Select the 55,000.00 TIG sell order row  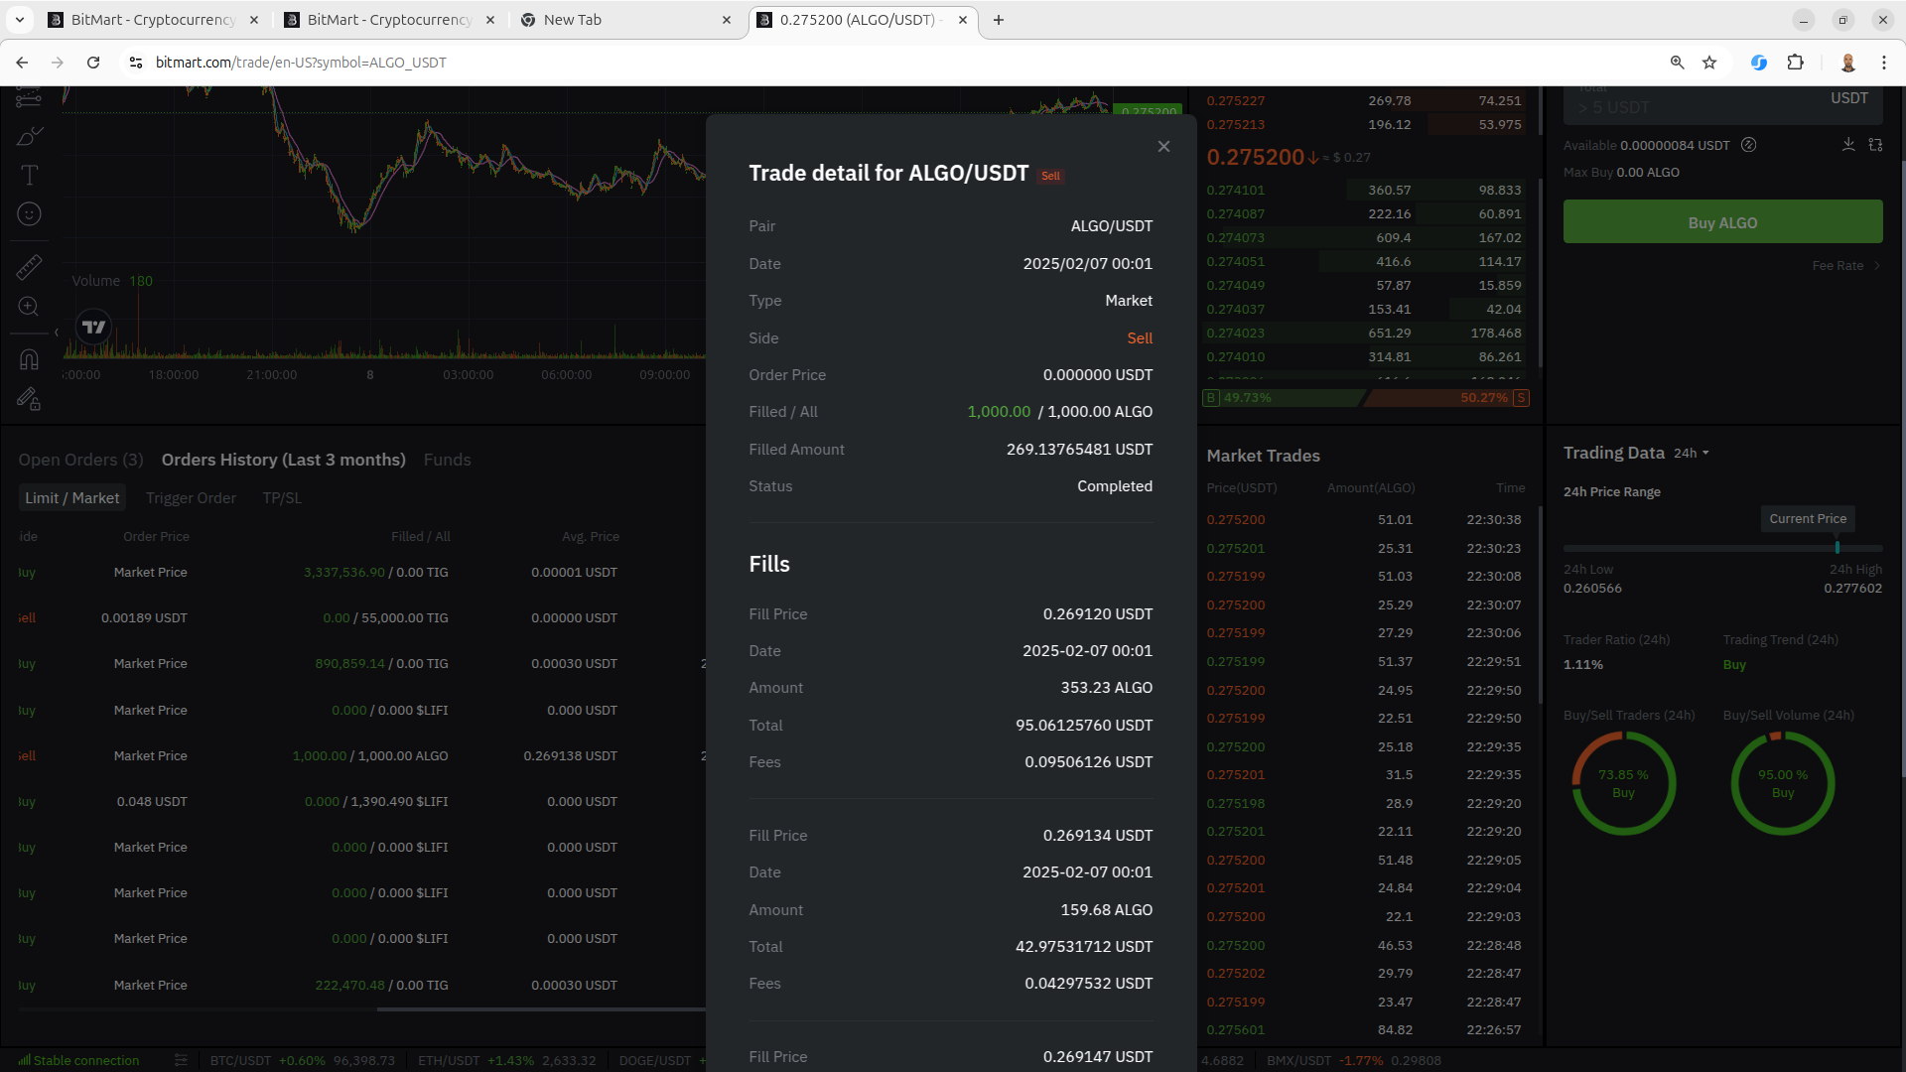pos(361,617)
